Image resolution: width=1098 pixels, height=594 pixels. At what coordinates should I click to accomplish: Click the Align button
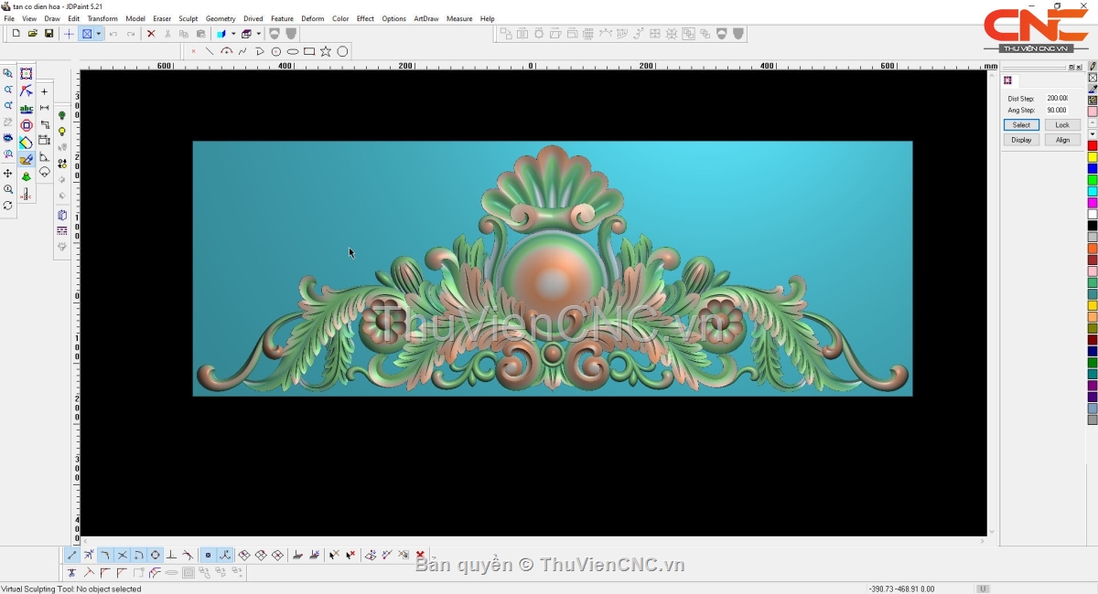(x=1062, y=140)
